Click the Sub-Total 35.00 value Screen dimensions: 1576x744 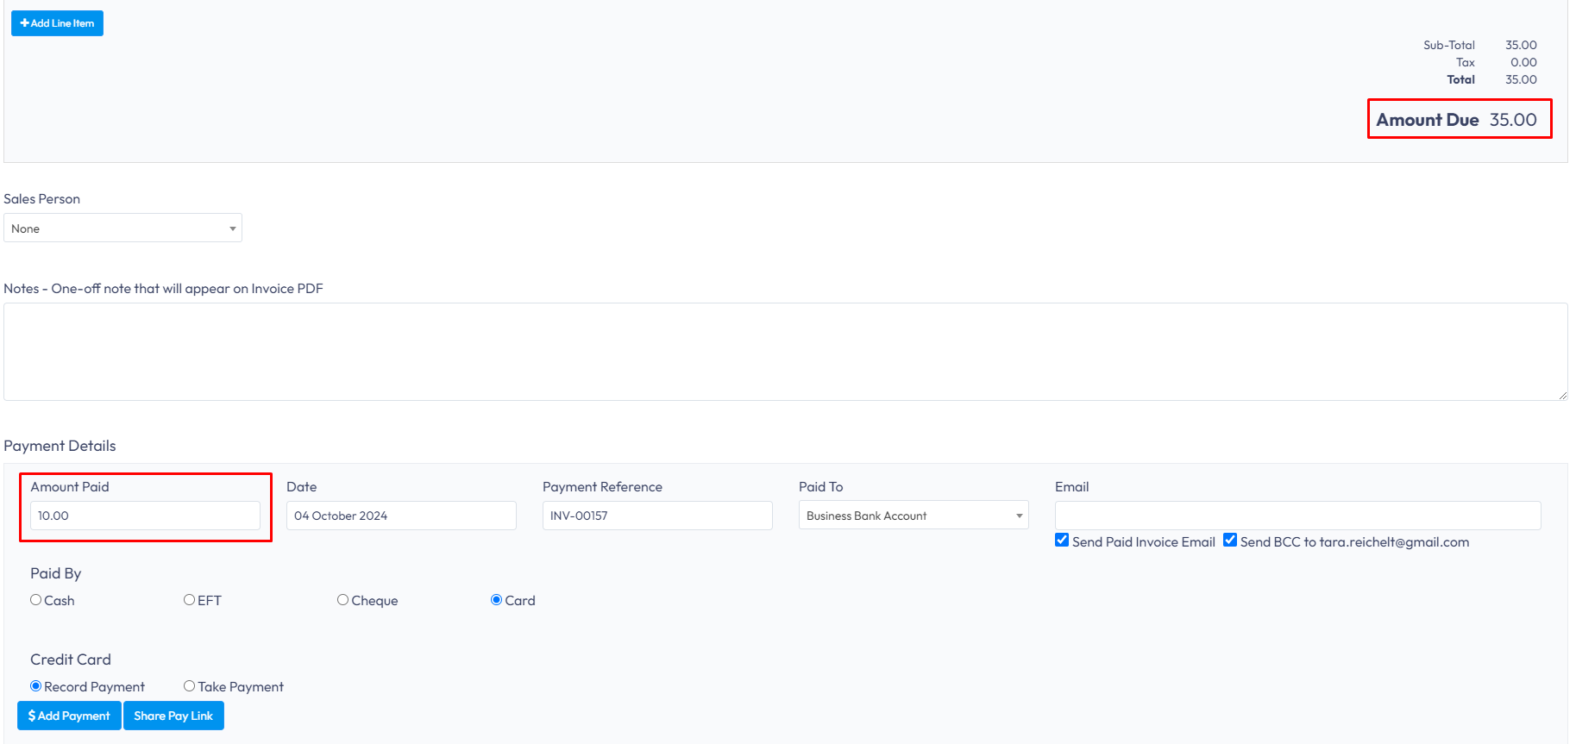tap(1521, 45)
